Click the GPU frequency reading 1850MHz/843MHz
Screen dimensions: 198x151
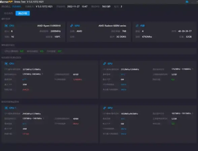point(129,114)
